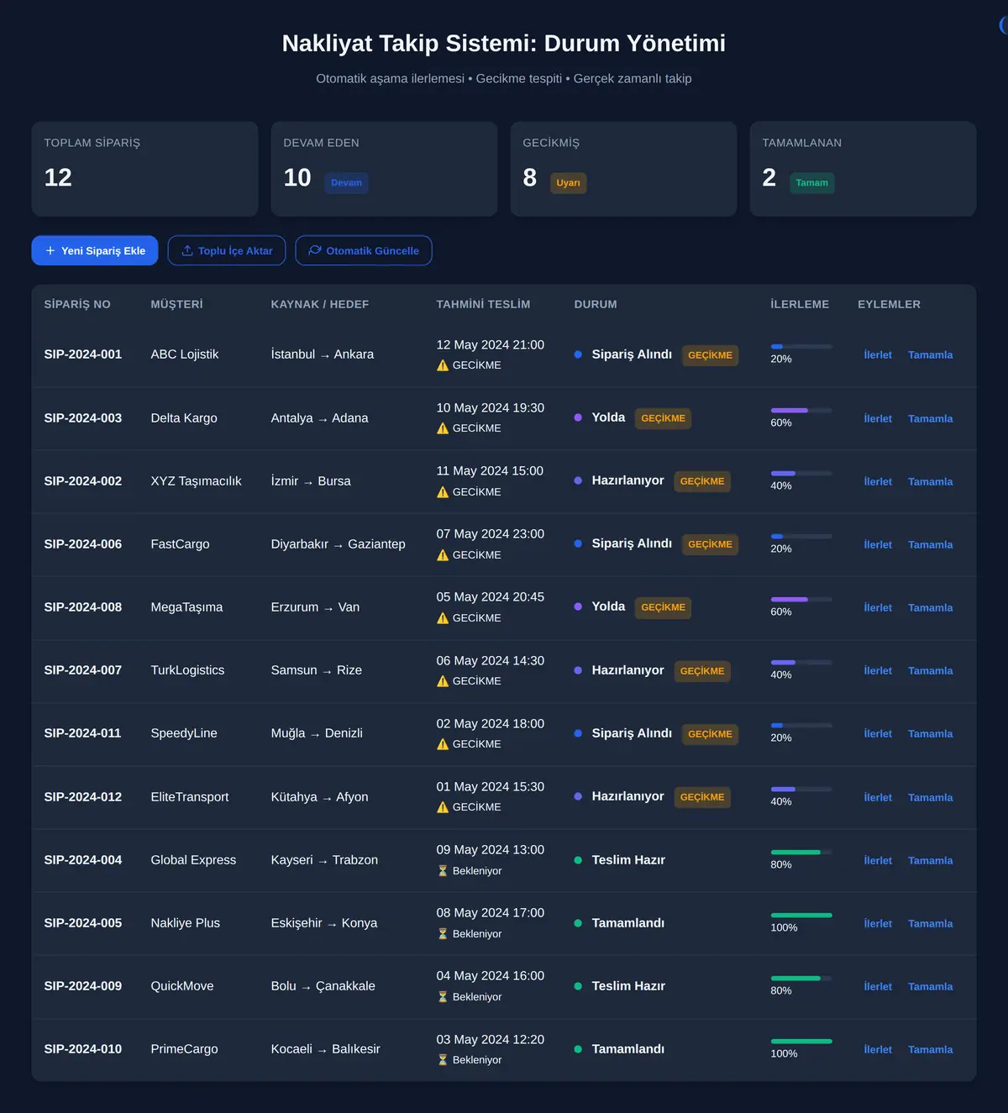This screenshot has height=1113, width=1008.
Task: Click the status dot beside Teslim Hazır for SIP-2024-004
Action: tap(578, 860)
